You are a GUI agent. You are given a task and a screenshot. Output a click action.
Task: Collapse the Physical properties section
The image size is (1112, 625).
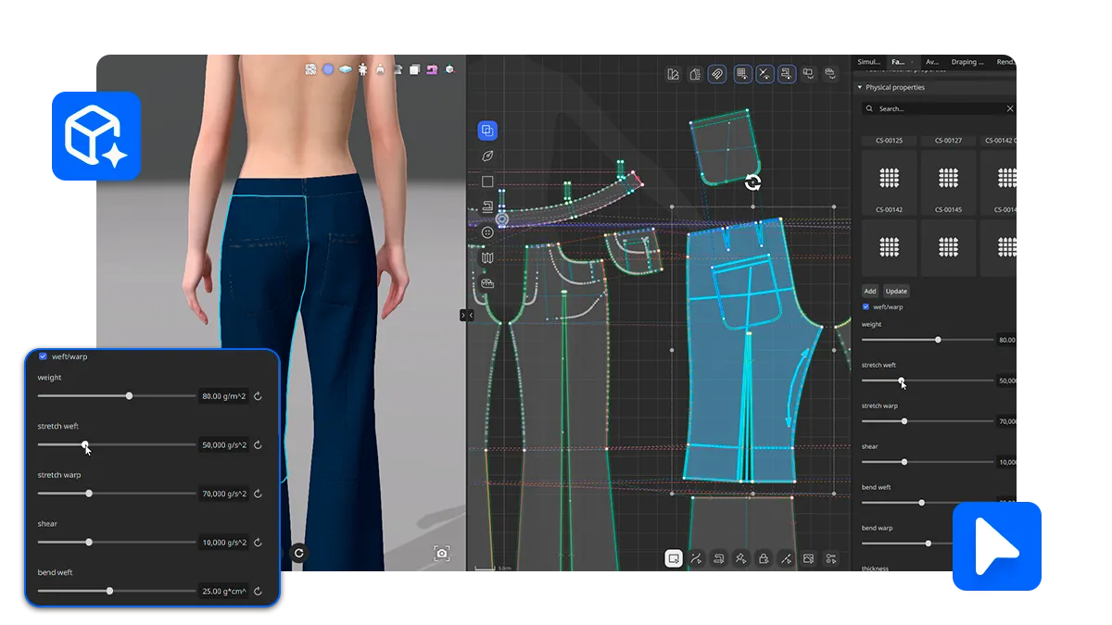[x=859, y=87]
